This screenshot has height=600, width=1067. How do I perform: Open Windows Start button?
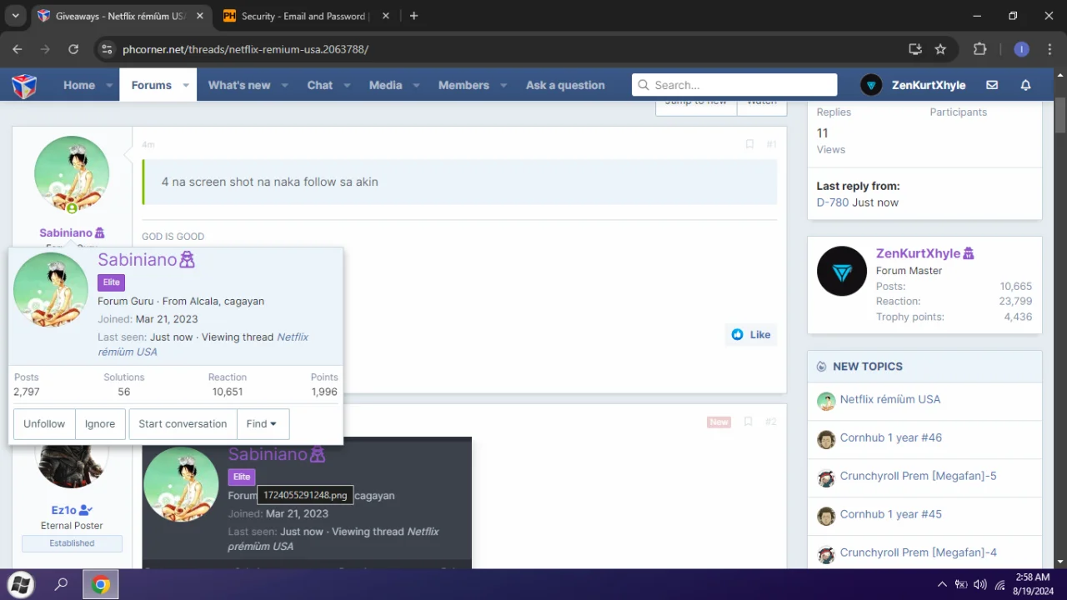(x=20, y=584)
